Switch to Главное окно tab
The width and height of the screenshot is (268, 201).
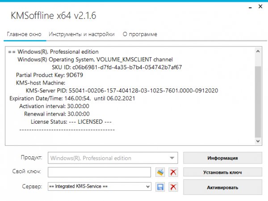24,34
